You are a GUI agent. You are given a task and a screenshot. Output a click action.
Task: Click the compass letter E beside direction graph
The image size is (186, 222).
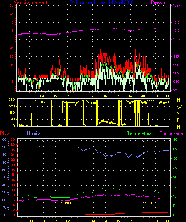coord(178,120)
